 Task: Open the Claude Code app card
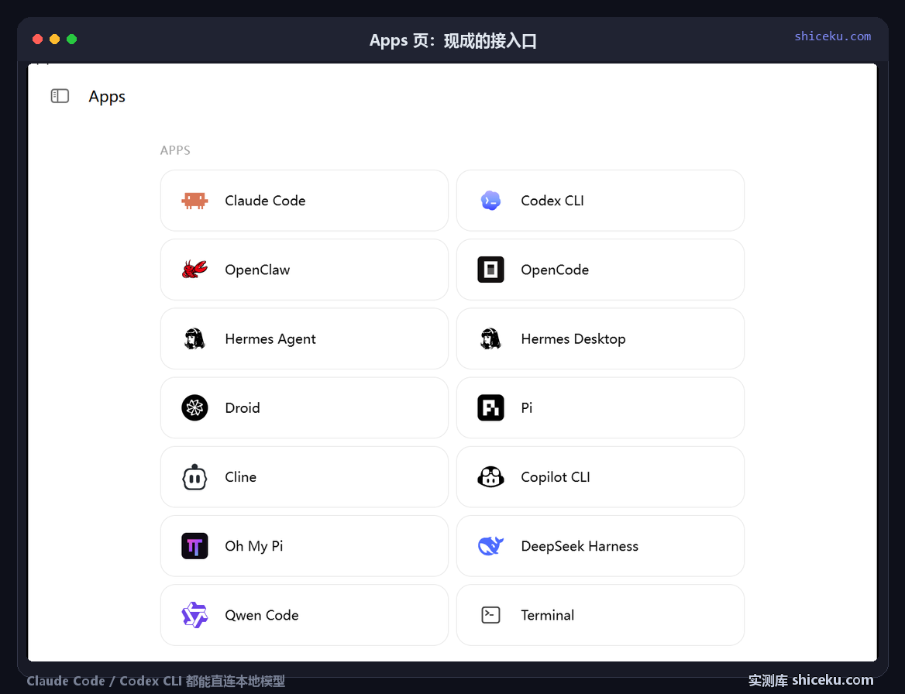tap(305, 200)
